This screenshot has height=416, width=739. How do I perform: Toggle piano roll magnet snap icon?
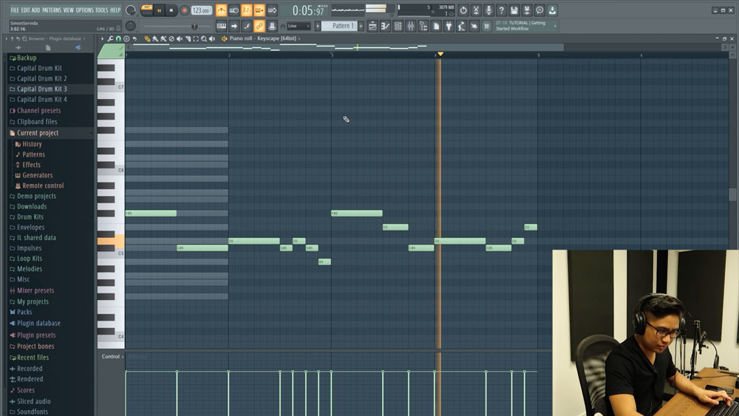tap(118, 38)
